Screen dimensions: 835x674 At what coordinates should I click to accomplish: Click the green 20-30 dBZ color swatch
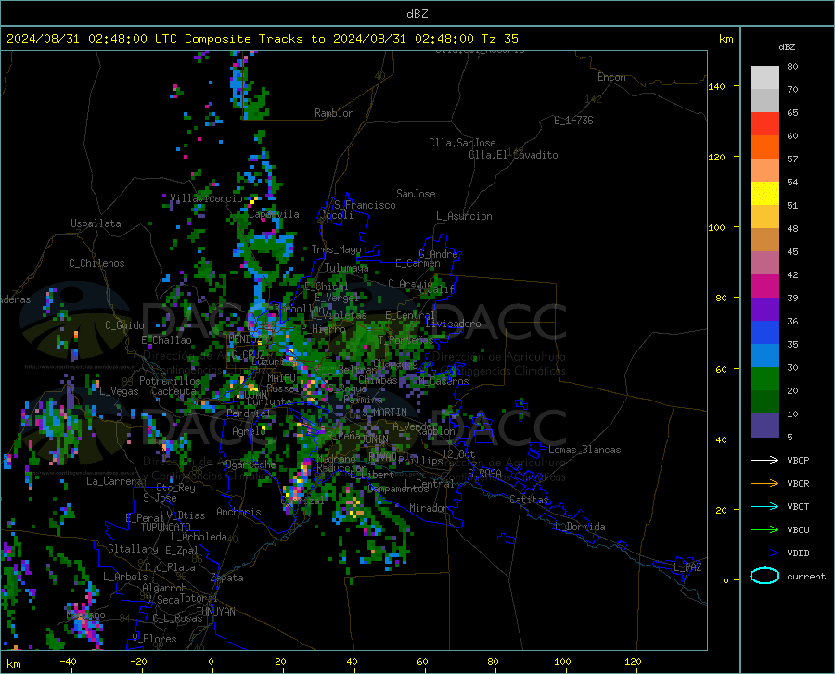coord(764,379)
